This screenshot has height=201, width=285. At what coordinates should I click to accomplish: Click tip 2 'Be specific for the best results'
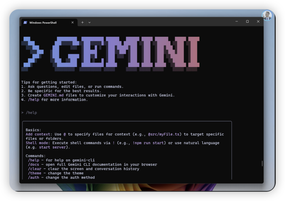tap(61, 91)
